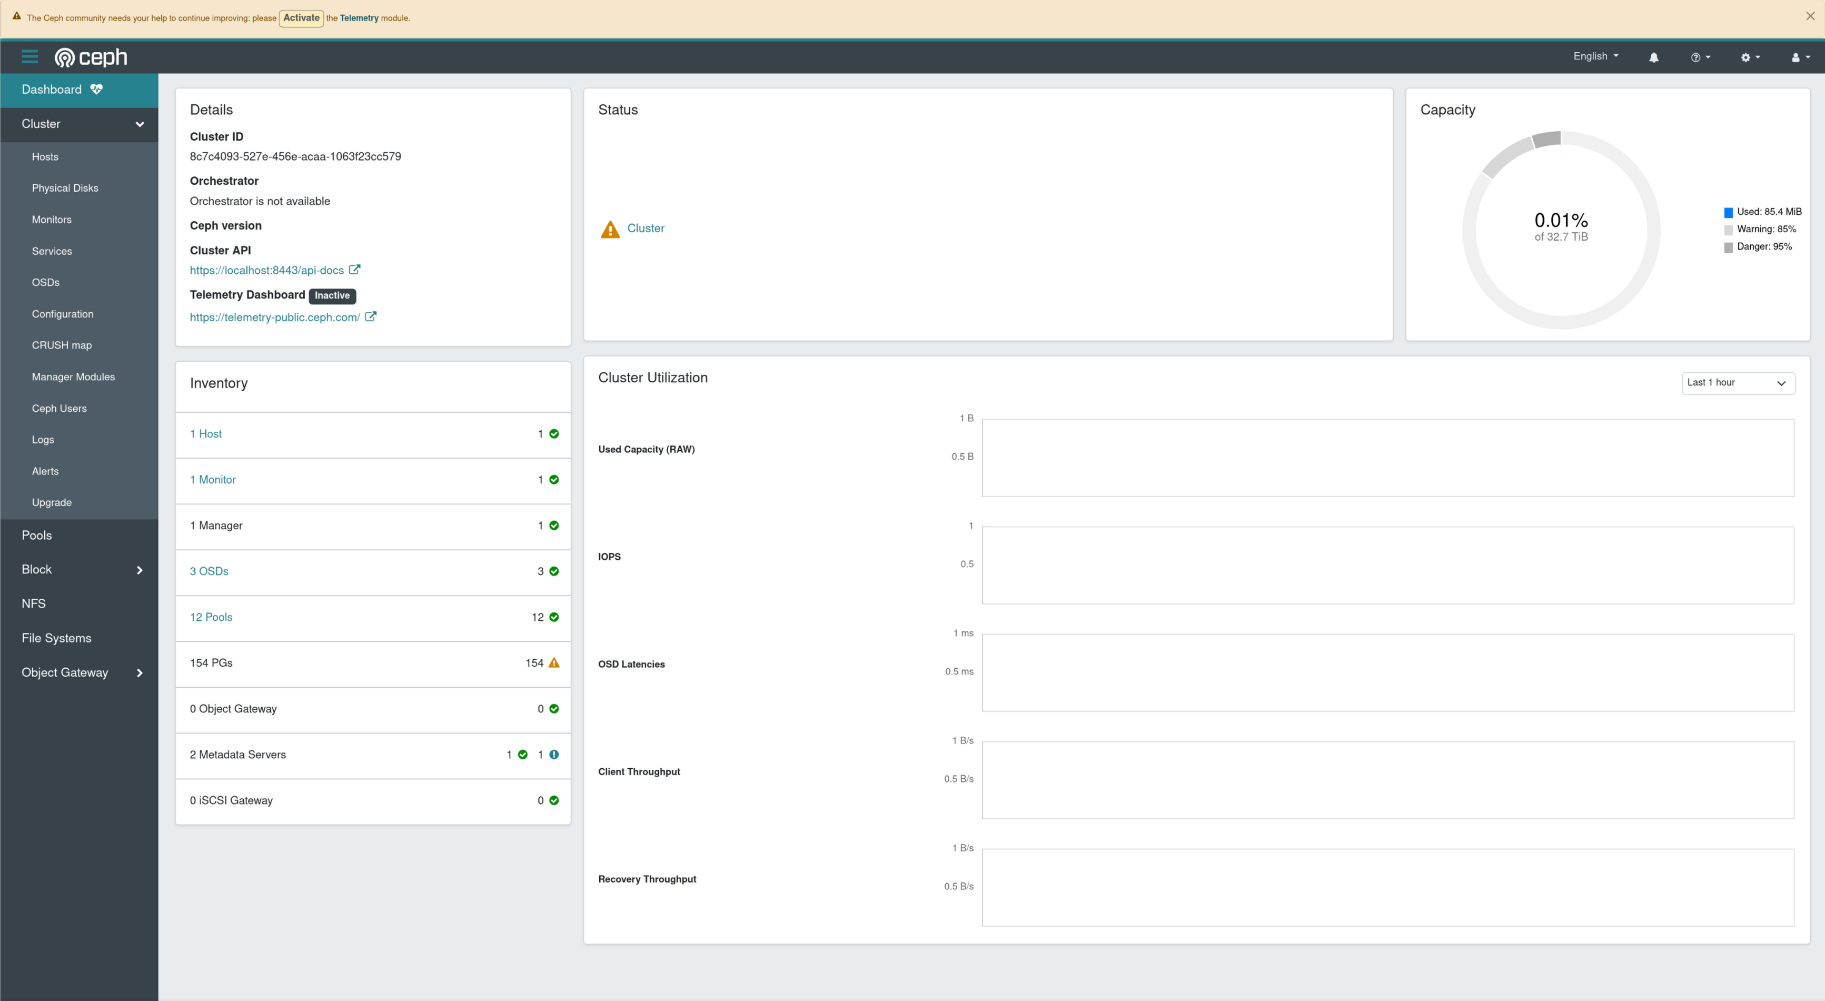
Task: Click the PGs warning triangle icon
Action: (554, 663)
